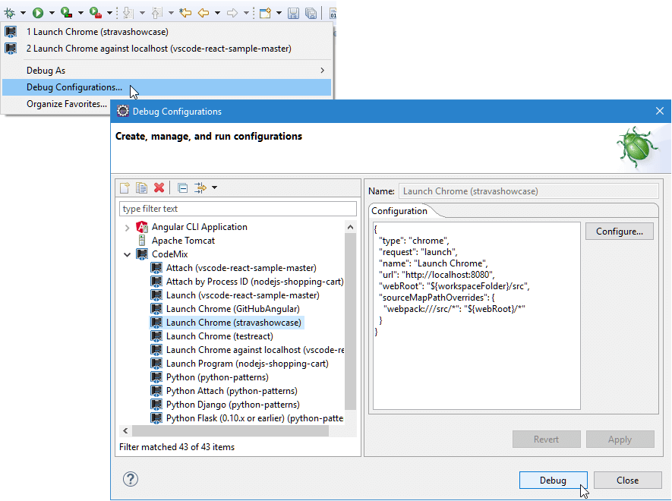
Task: Expand the Angular CLI Application node
Action: point(127,228)
